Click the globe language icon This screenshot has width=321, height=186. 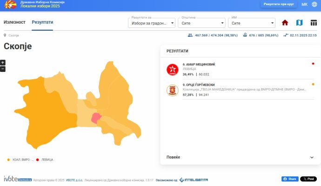pyautogui.click(x=314, y=4)
